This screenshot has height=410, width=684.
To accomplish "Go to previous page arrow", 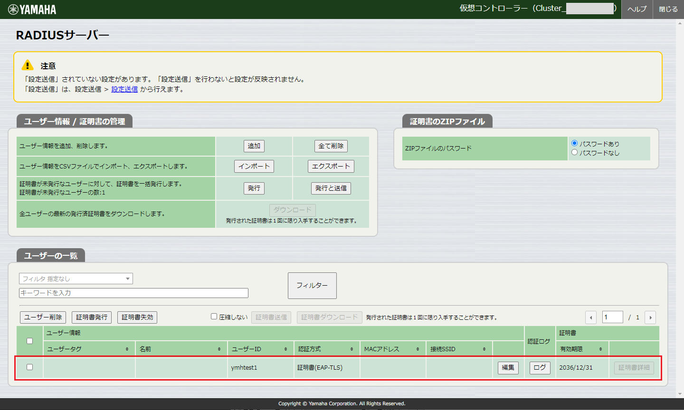I will (x=591, y=317).
